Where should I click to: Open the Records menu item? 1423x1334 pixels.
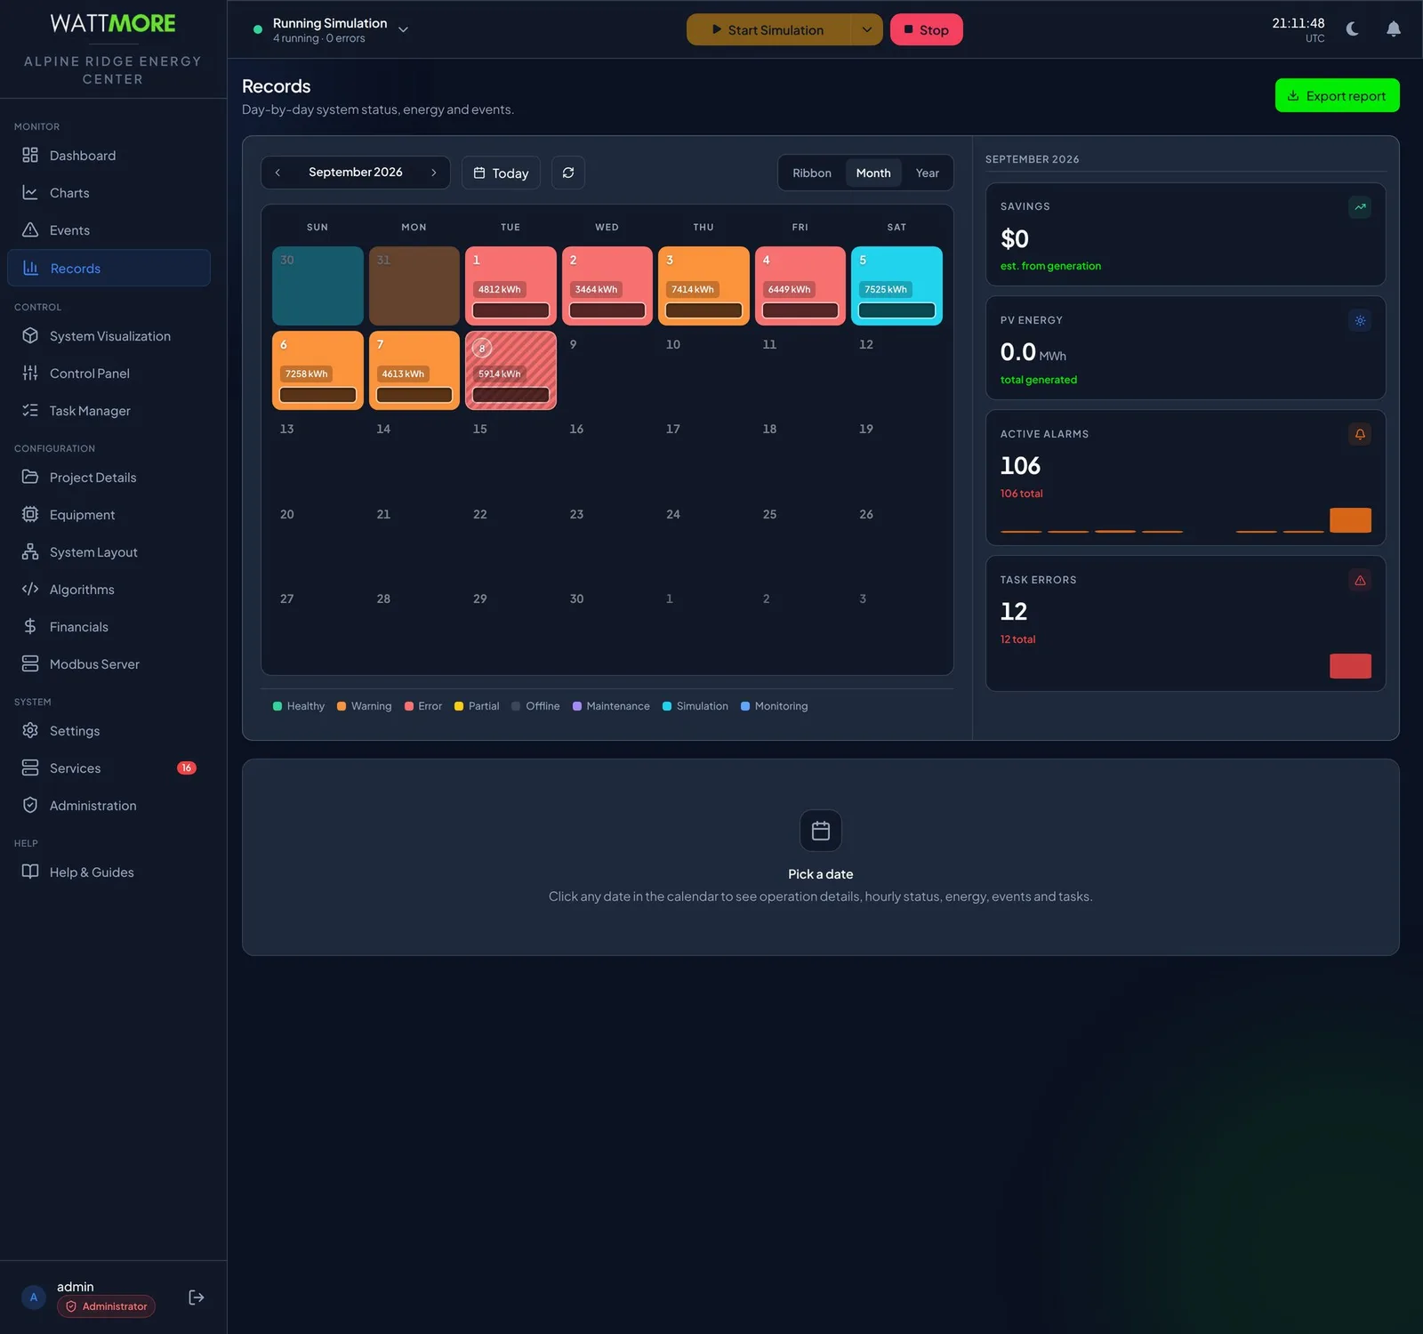tap(109, 268)
